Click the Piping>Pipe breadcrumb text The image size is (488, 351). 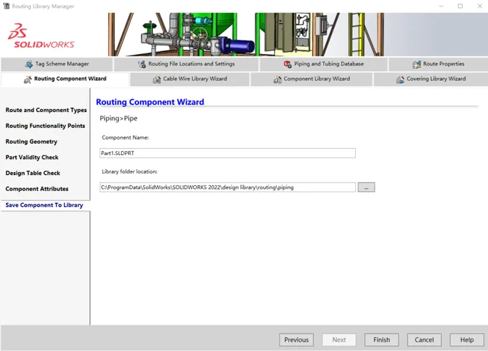pos(119,118)
